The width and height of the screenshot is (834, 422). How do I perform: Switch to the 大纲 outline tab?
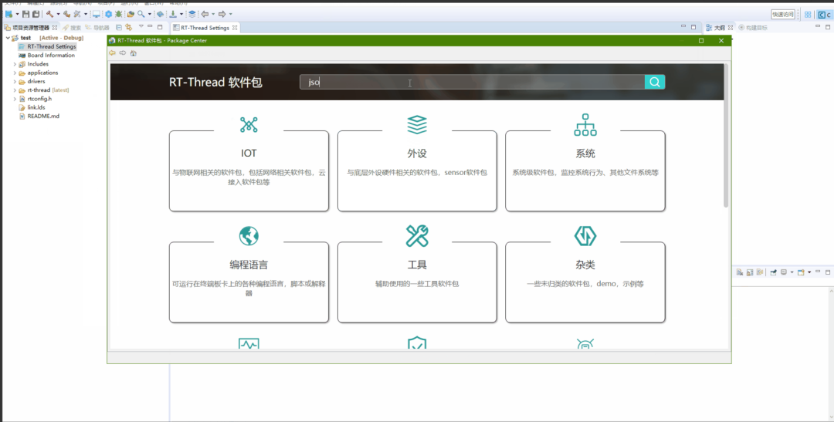tap(717, 28)
